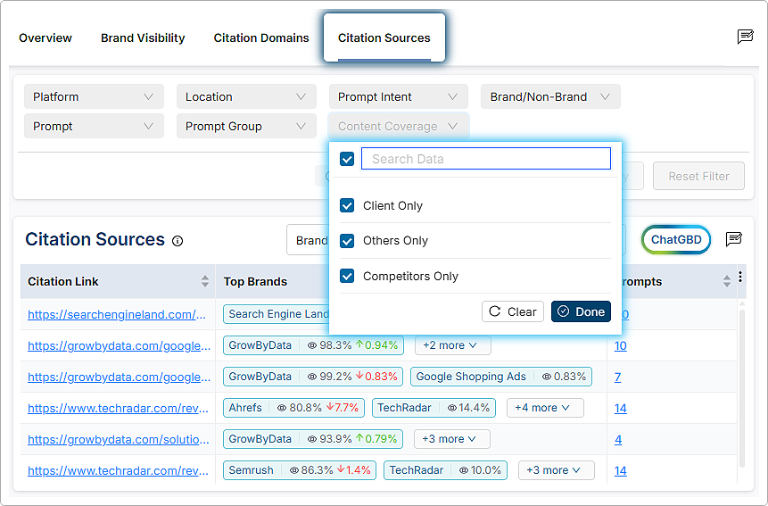The image size is (768, 506).
Task: Open the three-dot column options menu
Action: [740, 278]
